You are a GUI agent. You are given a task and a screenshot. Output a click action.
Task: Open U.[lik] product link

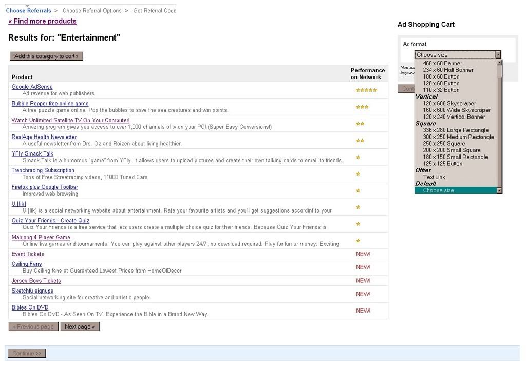[18, 204]
